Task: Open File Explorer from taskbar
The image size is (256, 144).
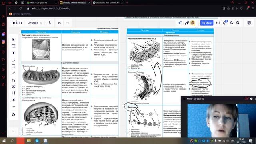Action: pyautogui.click(x=29, y=141)
